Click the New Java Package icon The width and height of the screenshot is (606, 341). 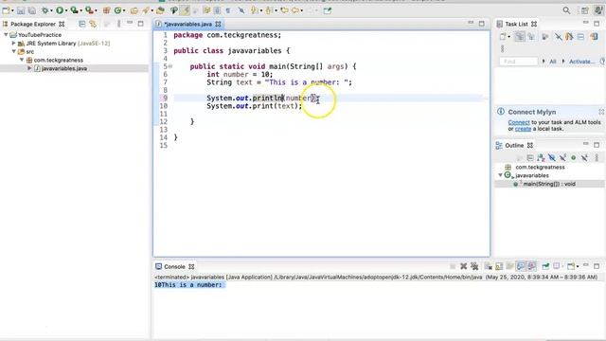106,10
